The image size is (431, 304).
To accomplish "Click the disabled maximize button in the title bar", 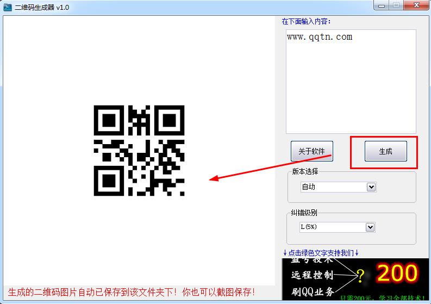I will (x=396, y=5).
